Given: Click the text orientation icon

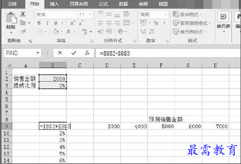Looking at the screenshot, I should point(121,32).
